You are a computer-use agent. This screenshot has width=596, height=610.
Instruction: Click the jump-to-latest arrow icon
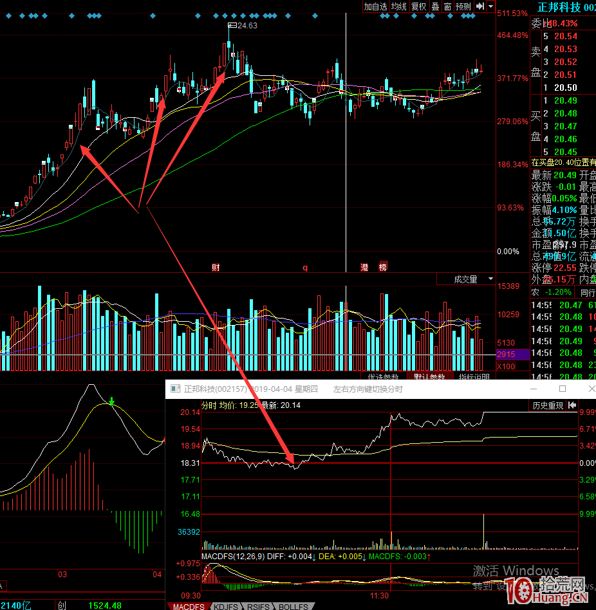click(x=480, y=6)
